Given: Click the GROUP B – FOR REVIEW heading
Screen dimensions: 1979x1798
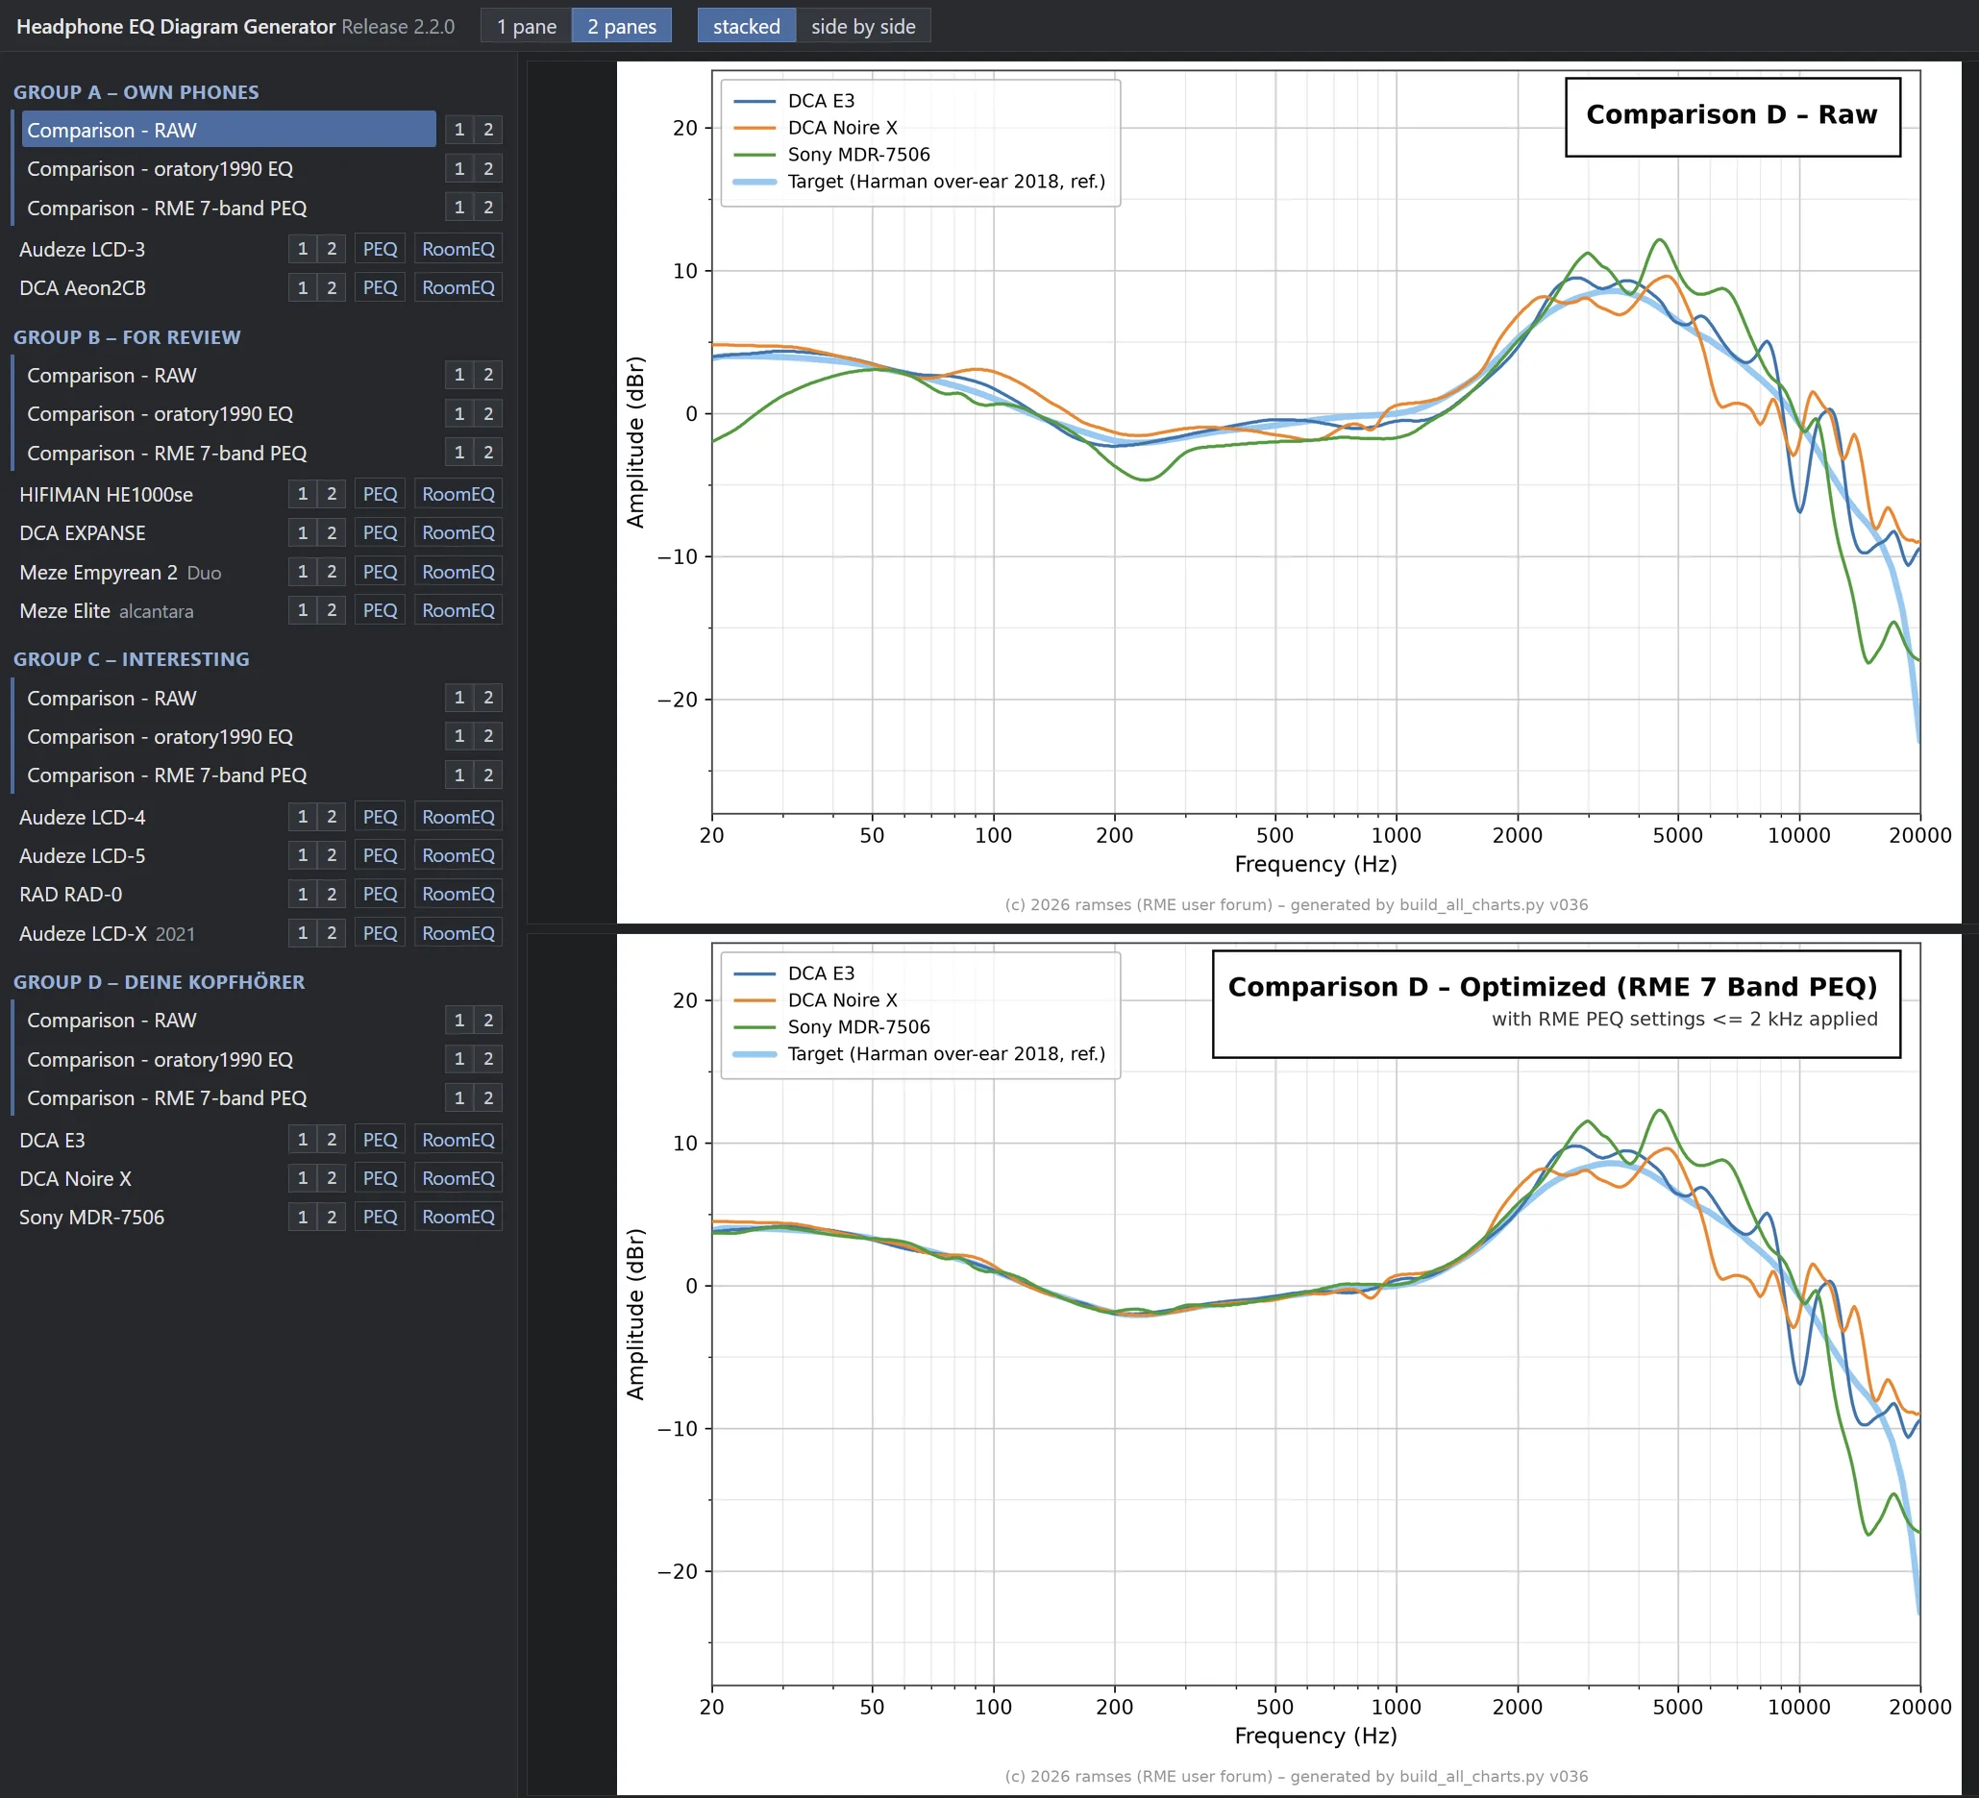Looking at the screenshot, I should point(127,336).
